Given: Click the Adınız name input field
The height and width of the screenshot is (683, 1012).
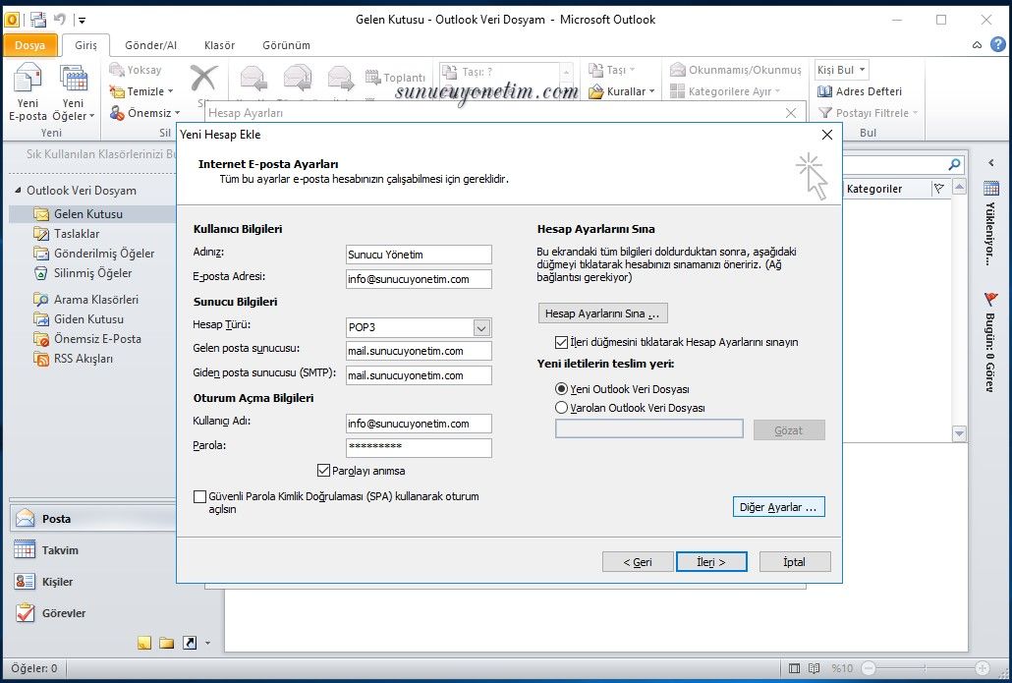Looking at the screenshot, I should pos(419,255).
